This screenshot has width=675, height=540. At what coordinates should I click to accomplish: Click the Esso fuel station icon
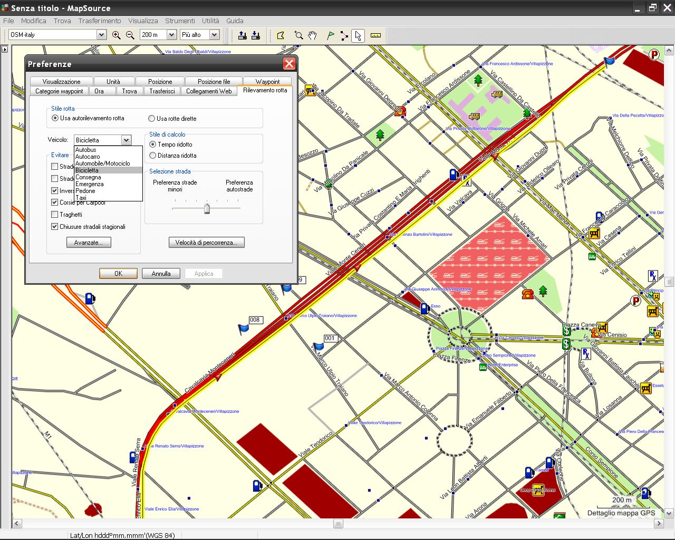[x=425, y=308]
